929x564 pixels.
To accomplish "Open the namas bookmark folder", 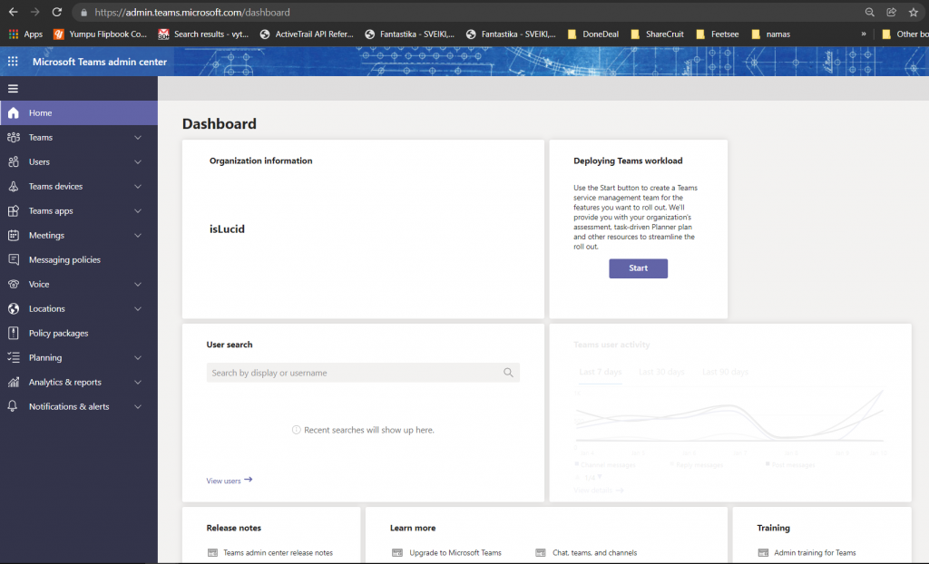I will point(771,34).
